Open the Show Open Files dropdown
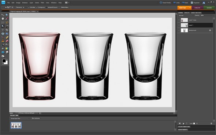Image resolution: width=216 pixels, height=135 pixels. point(20,119)
